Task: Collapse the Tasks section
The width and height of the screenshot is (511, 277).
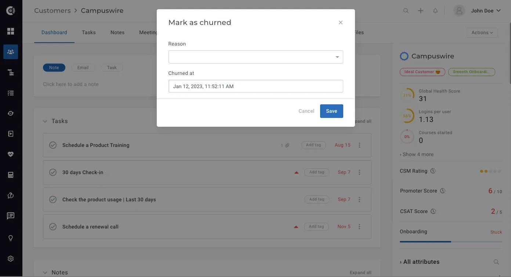Action: tap(45, 121)
